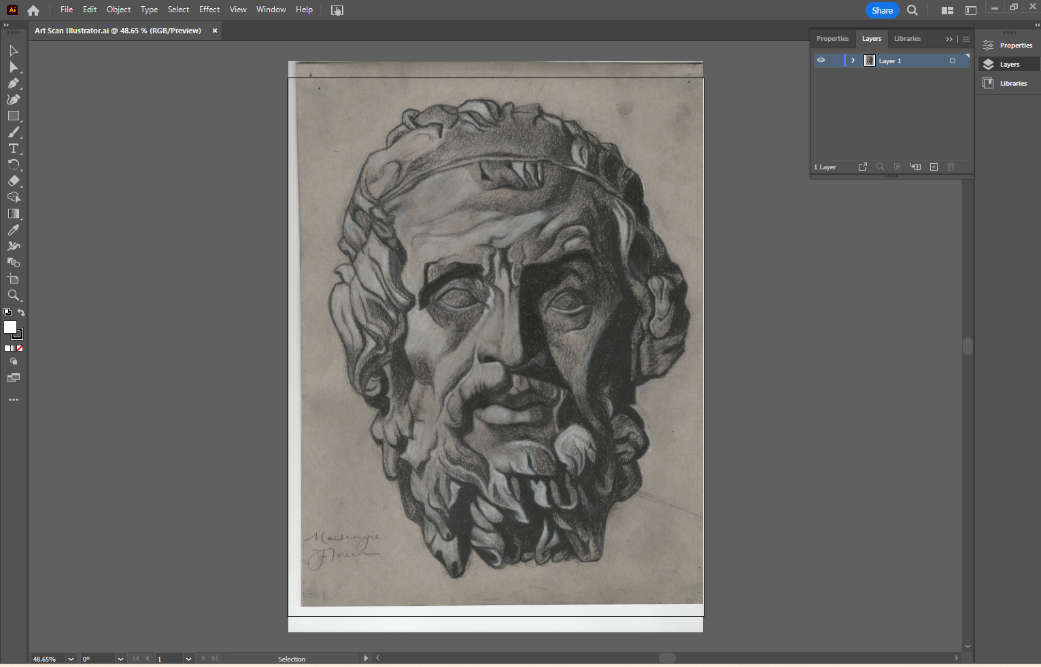Set paint mode to None
This screenshot has height=667, width=1041.
[x=20, y=348]
